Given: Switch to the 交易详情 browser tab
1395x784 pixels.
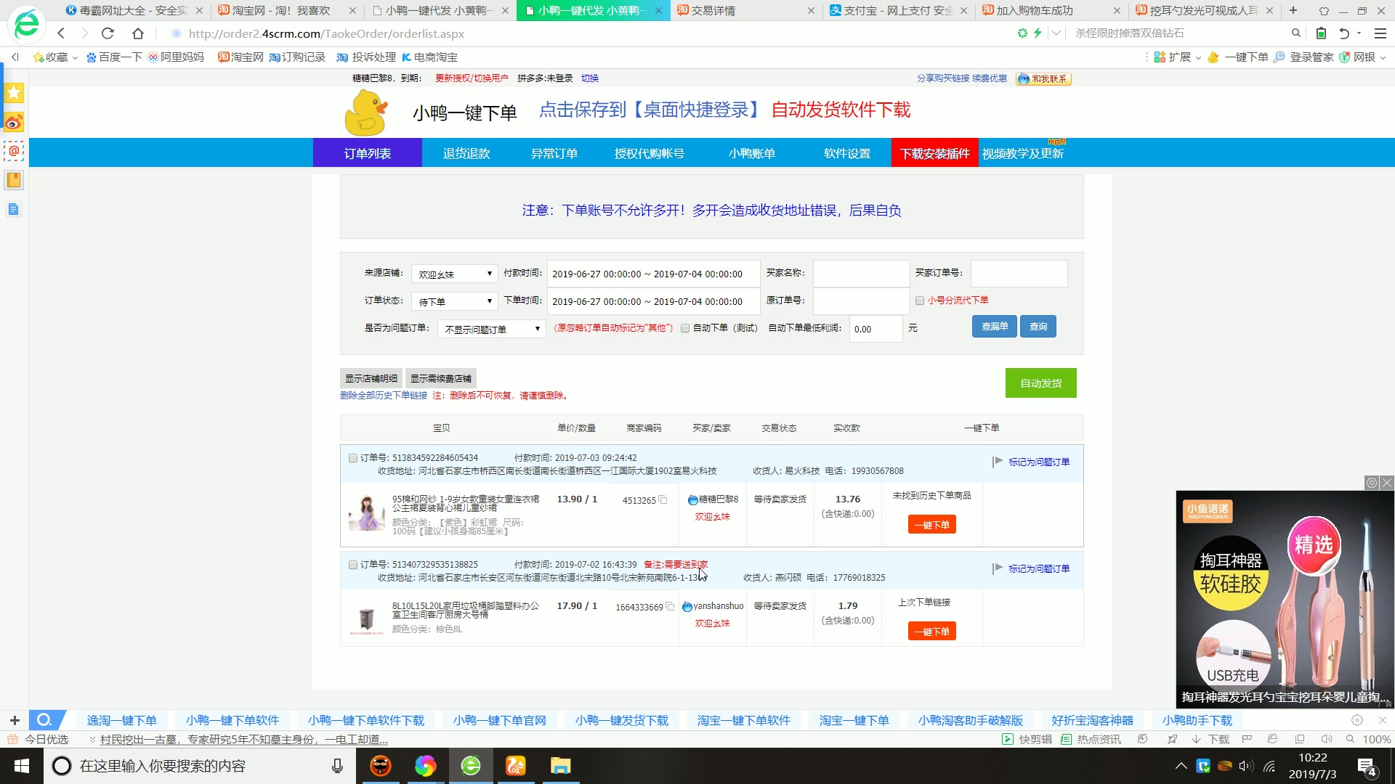Looking at the screenshot, I should click(x=746, y=10).
